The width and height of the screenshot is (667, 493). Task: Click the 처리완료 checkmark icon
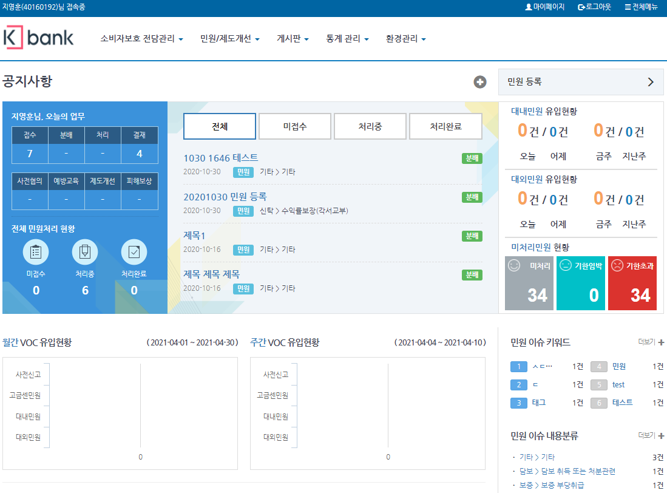tap(134, 252)
